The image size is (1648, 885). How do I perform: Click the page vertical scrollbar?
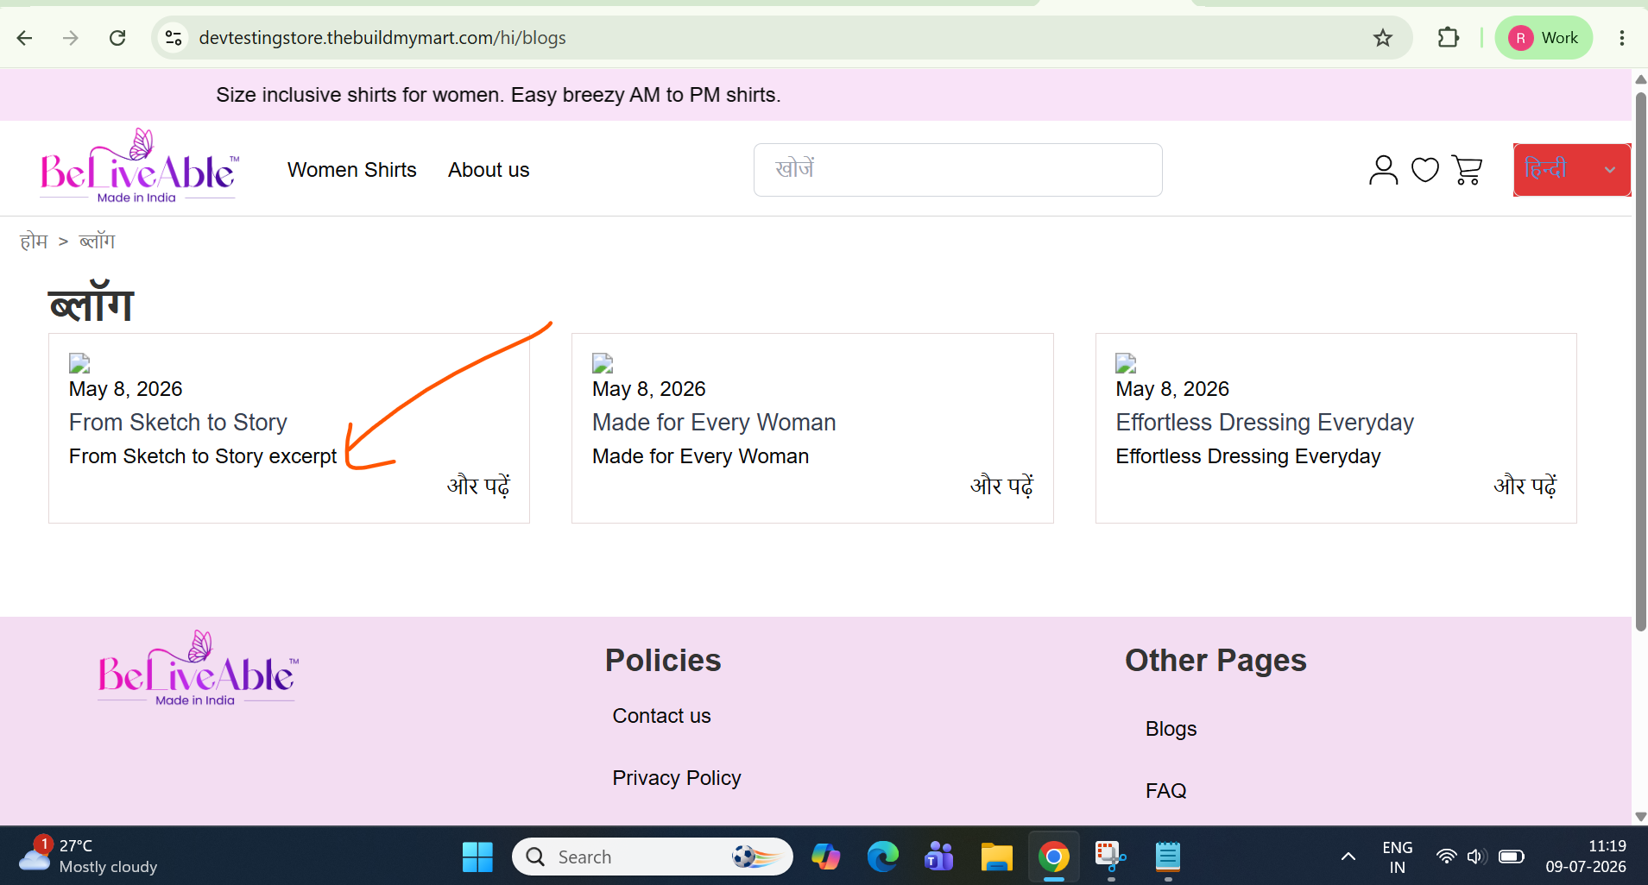1640,362
